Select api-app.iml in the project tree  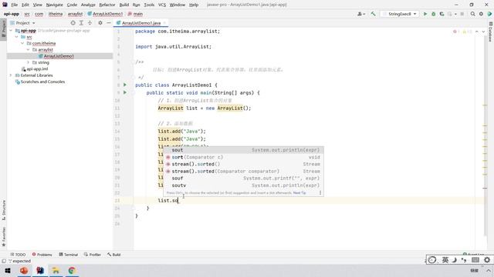[37, 68]
